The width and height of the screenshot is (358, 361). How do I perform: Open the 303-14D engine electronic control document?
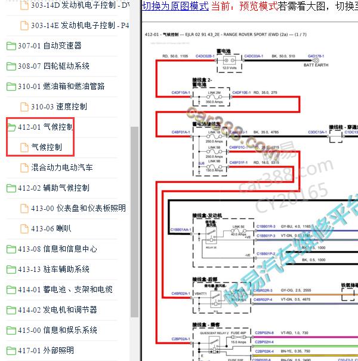(80, 5)
